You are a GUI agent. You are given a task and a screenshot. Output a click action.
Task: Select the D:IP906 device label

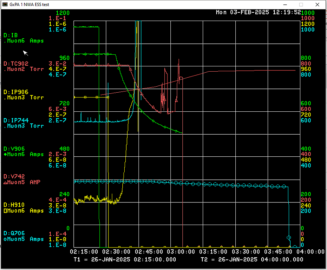(16, 92)
